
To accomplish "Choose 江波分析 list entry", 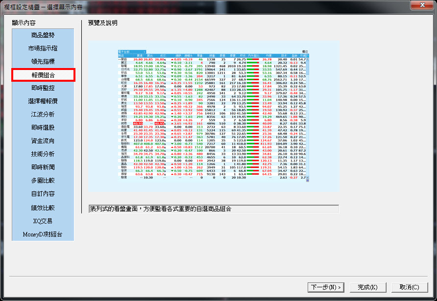I will tap(43, 115).
